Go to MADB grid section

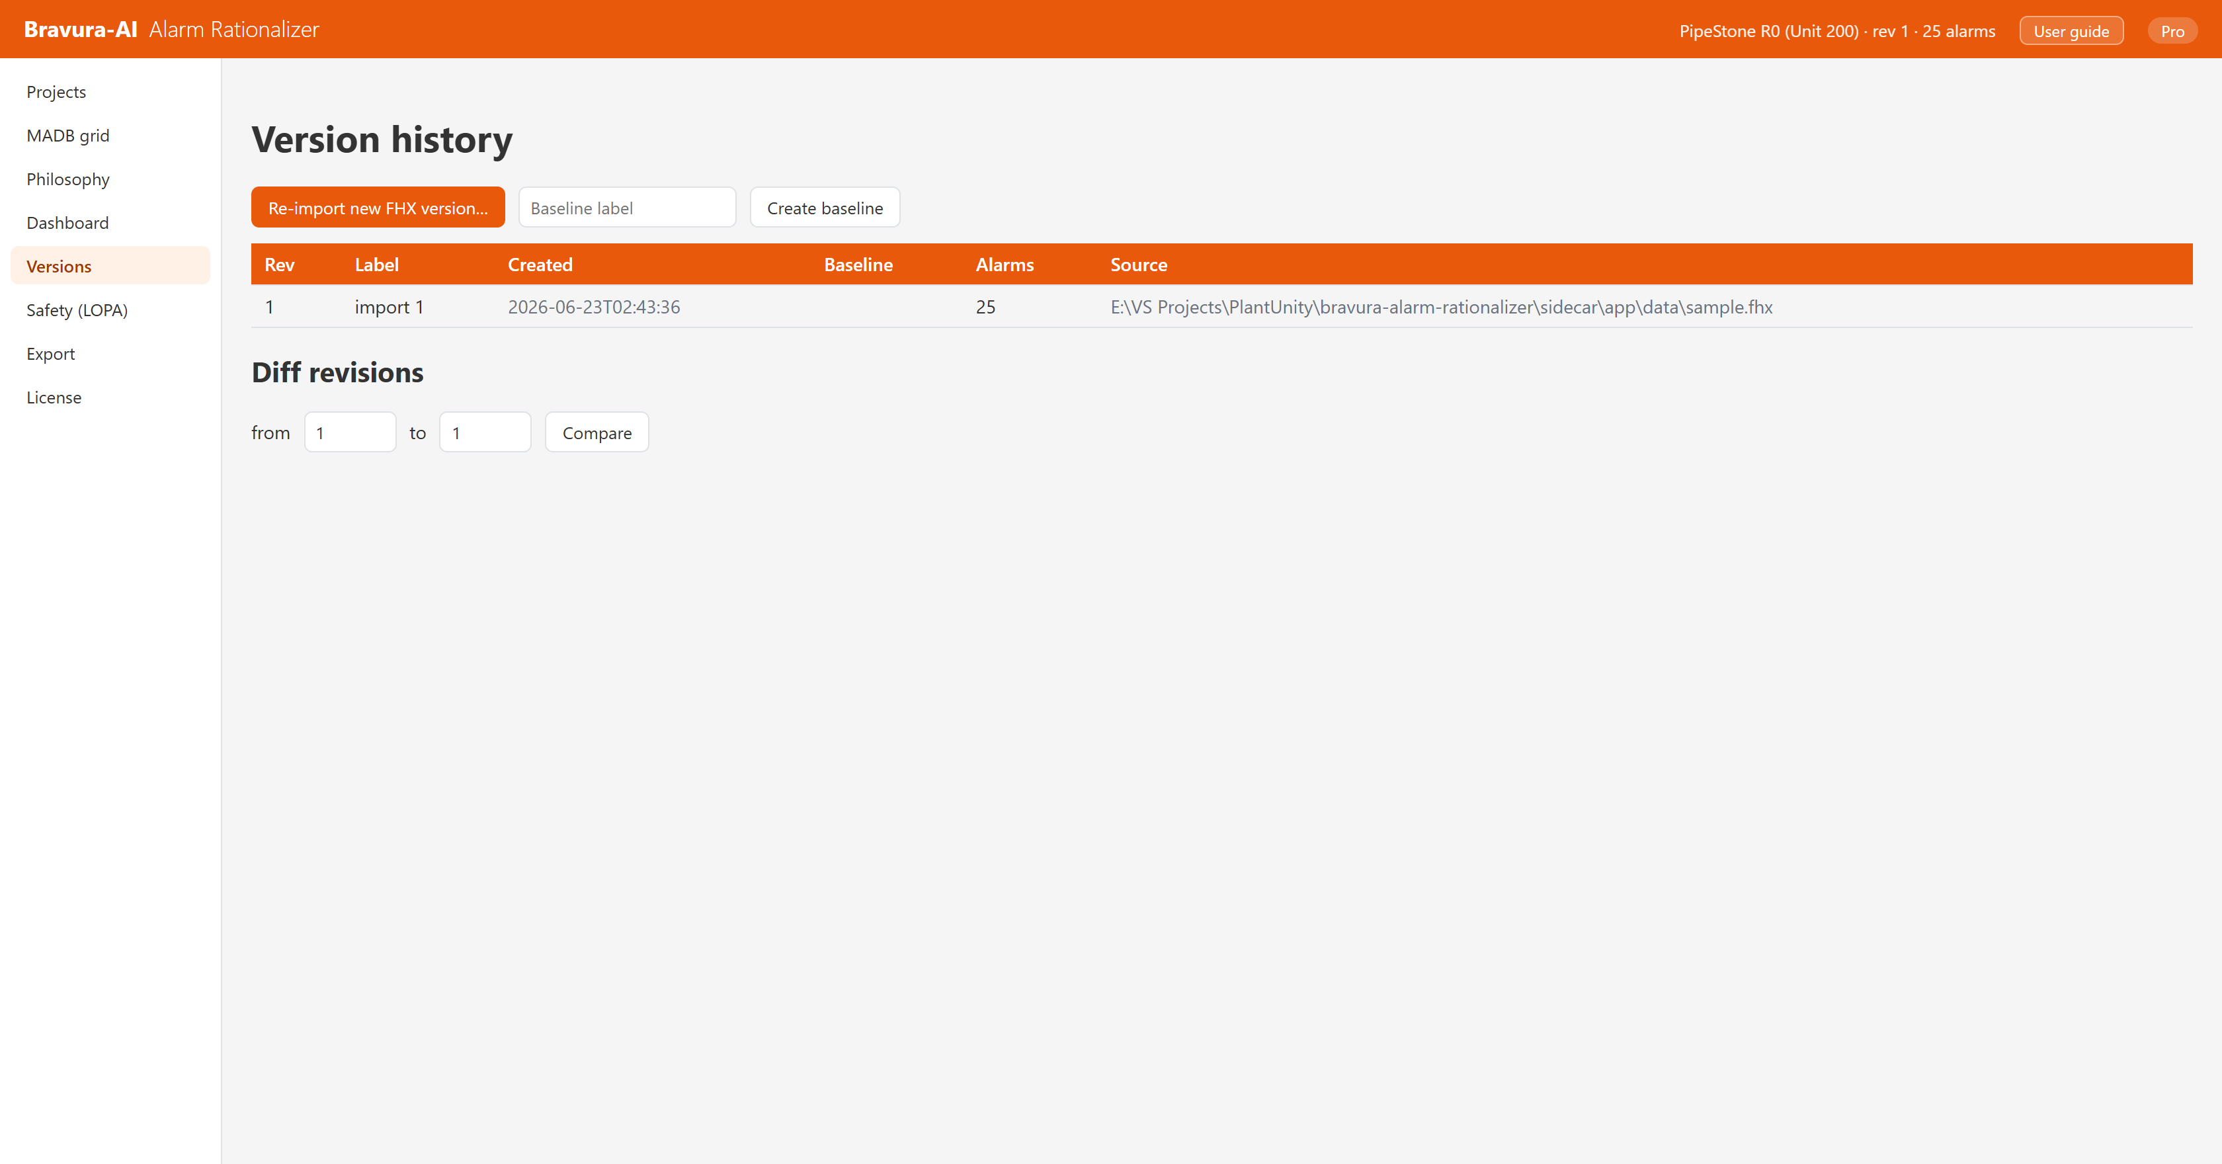(x=110, y=136)
